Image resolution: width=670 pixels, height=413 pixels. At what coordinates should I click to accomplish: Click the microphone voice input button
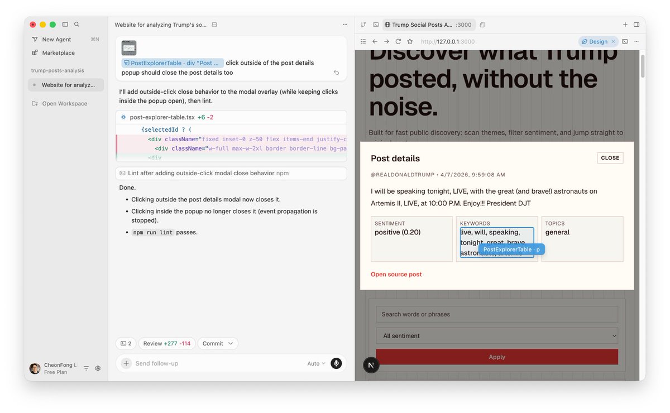tap(336, 363)
